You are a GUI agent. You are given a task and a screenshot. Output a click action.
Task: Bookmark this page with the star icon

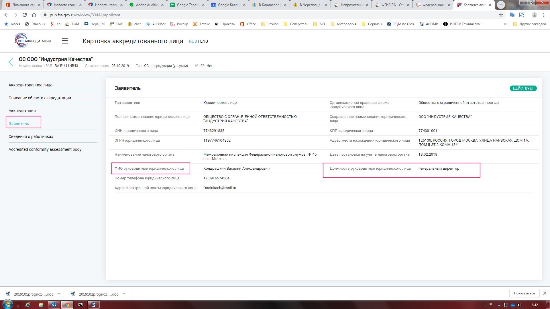[x=501, y=15]
